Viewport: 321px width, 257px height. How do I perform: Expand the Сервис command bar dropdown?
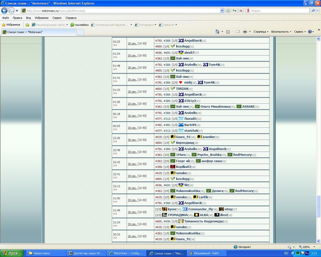coord(300,32)
